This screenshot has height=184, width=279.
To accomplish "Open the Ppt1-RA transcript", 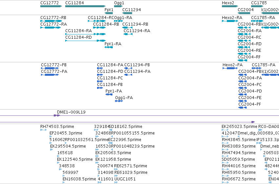I will pyautogui.click(x=109, y=47).
